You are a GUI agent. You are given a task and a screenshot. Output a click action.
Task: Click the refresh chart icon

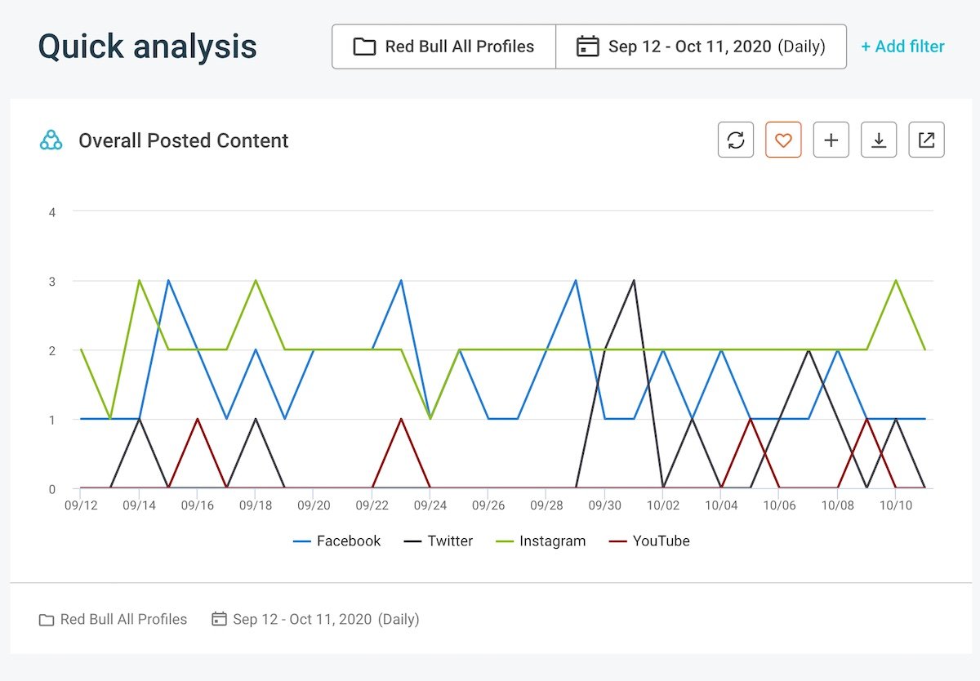click(736, 140)
